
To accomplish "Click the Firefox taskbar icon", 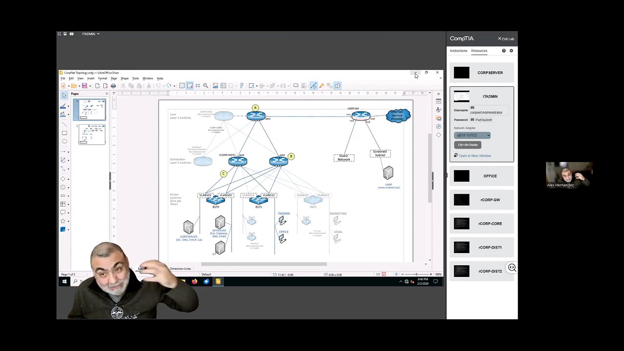I will [195, 281].
